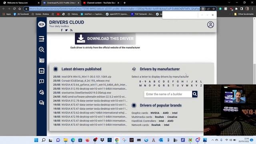256x144 pixels.
Task: Open NVIDIA graphic cards drivers link
Action: click(155, 113)
